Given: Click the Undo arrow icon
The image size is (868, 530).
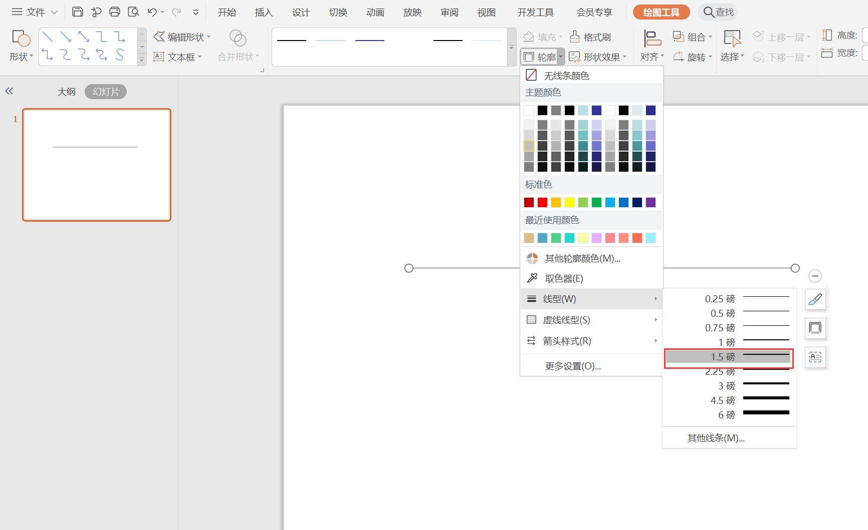Looking at the screenshot, I should tap(152, 12).
